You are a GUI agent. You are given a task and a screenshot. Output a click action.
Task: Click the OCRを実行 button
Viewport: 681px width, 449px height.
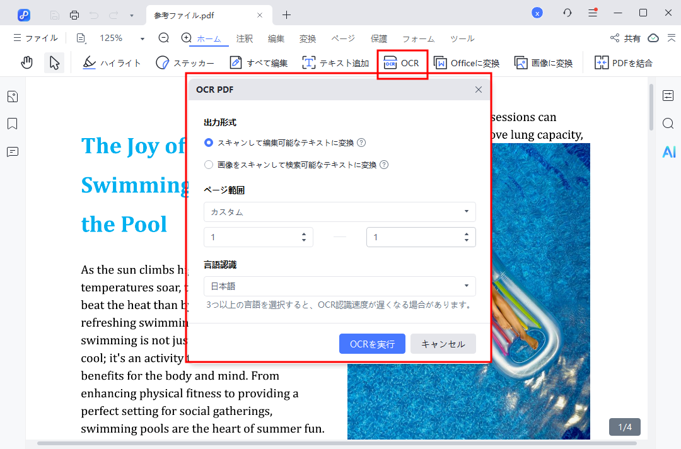[x=372, y=344]
